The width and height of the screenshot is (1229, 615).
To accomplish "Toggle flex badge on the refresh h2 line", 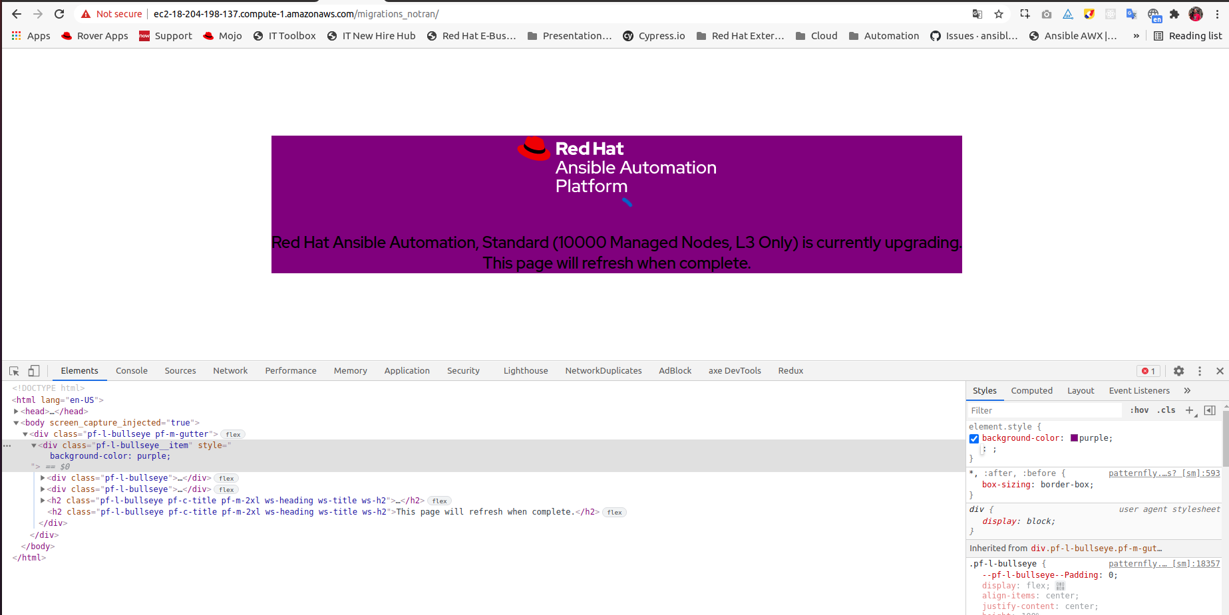I will [x=615, y=512].
